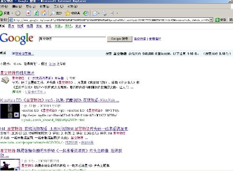Open the 工具(T) Tools menu
Screen dimensions: 233x171
click(59, 7)
